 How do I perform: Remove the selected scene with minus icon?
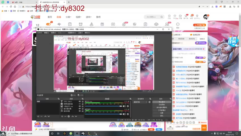(x=42, y=116)
